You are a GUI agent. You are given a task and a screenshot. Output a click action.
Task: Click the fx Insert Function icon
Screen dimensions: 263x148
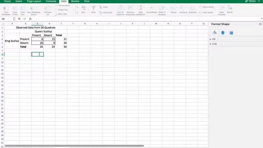click(x=30, y=19)
